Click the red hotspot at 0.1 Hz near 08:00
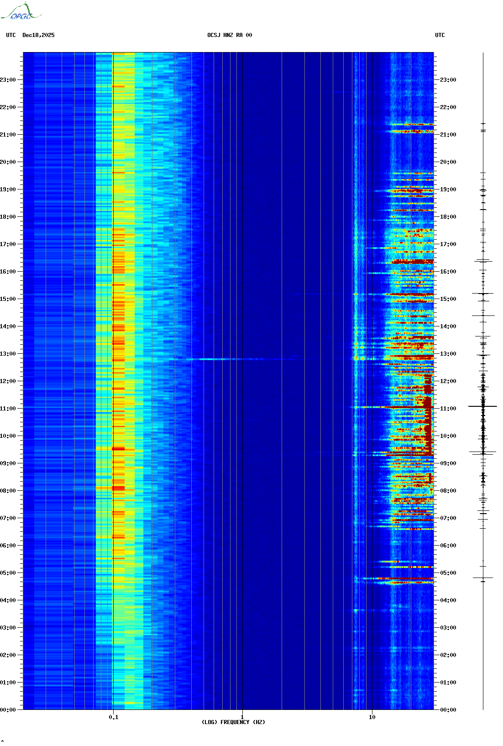503x746 pixels. [118, 488]
